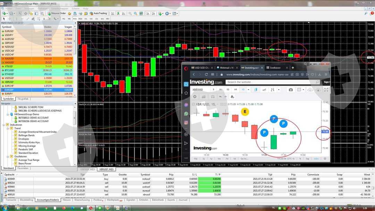Switch chart to H1 timeframe
Screen dimensions: 375x211
click(86, 19)
